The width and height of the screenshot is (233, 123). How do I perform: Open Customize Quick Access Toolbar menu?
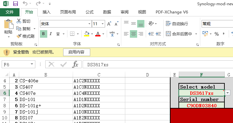(50, 4)
